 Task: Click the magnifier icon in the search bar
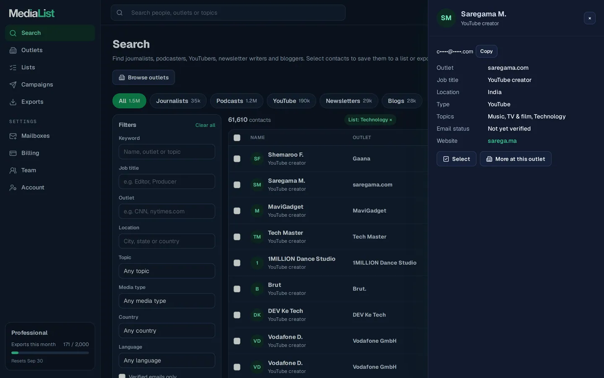tap(120, 13)
